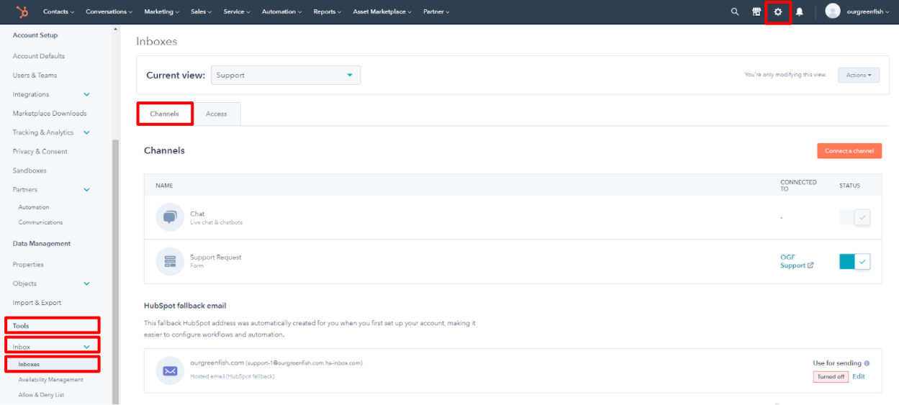The height and width of the screenshot is (405, 899).
Task: Open the notifications bell icon
Action: pos(799,12)
